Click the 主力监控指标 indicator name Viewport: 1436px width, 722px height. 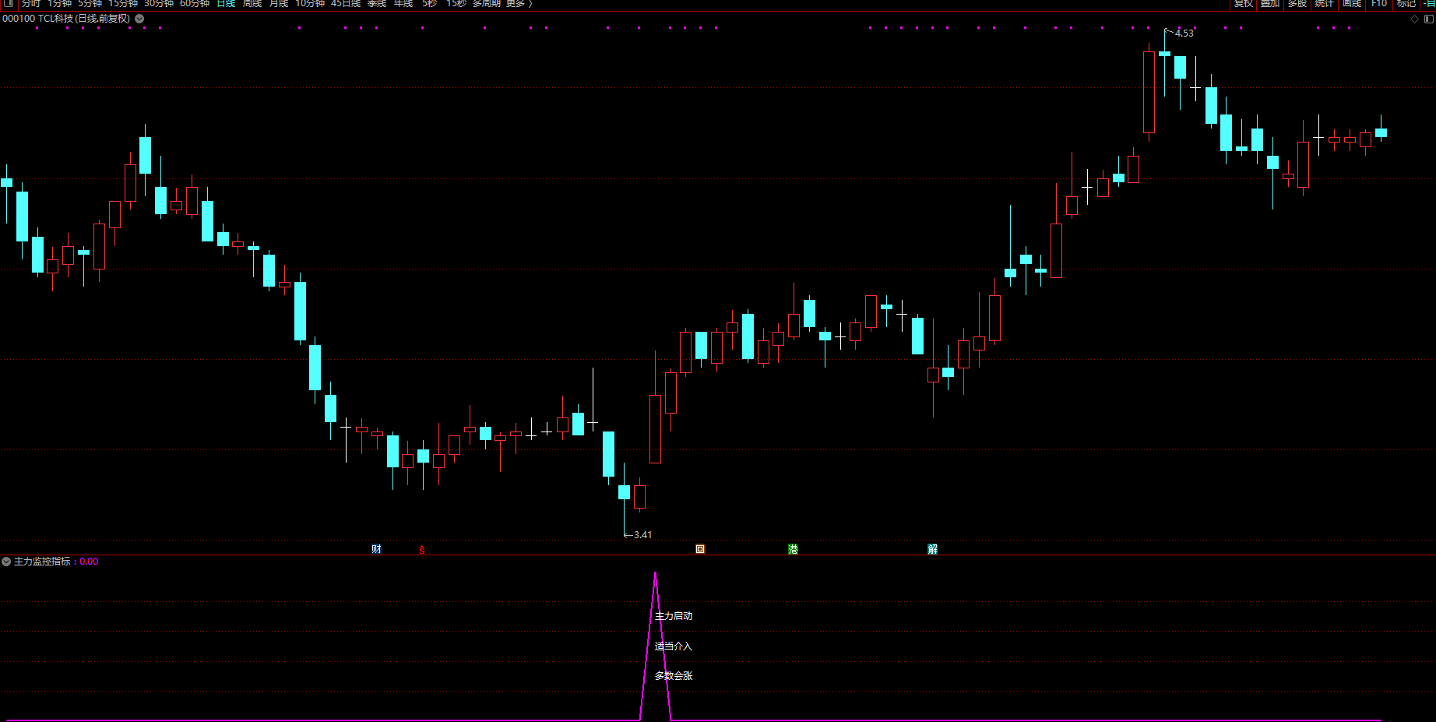tap(42, 562)
